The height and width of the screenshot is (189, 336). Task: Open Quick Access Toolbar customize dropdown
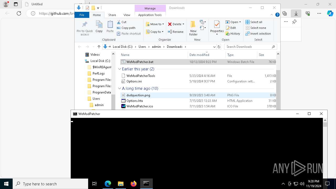[x=98, y=8]
